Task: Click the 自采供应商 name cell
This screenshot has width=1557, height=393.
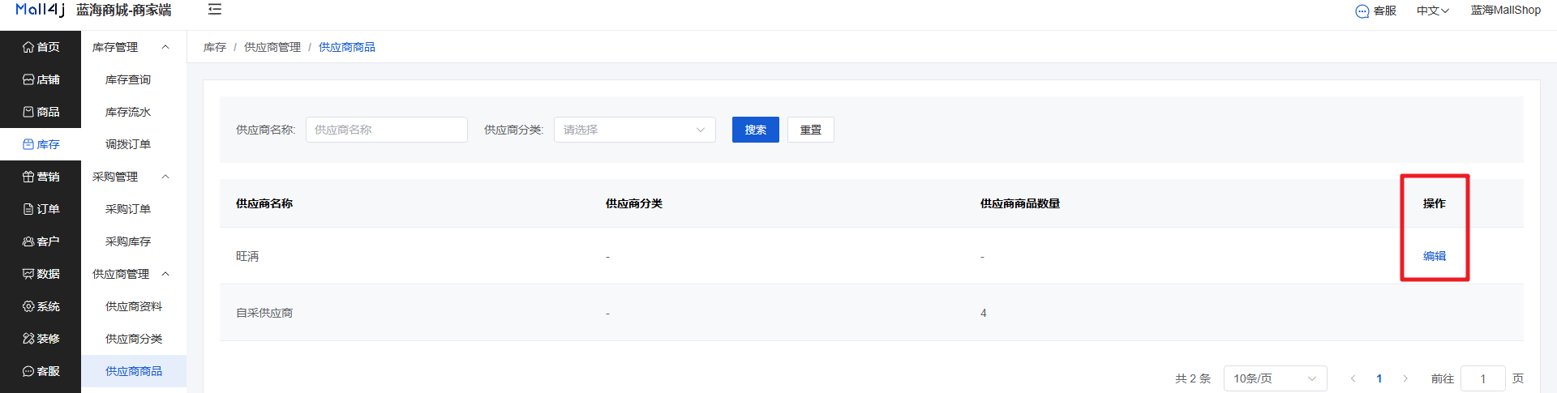Action: point(264,313)
